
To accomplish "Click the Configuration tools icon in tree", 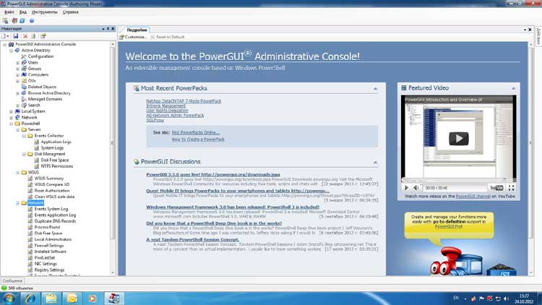I will click(24, 56).
